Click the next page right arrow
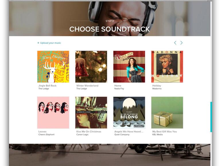221x166 pixels. [x=181, y=43]
